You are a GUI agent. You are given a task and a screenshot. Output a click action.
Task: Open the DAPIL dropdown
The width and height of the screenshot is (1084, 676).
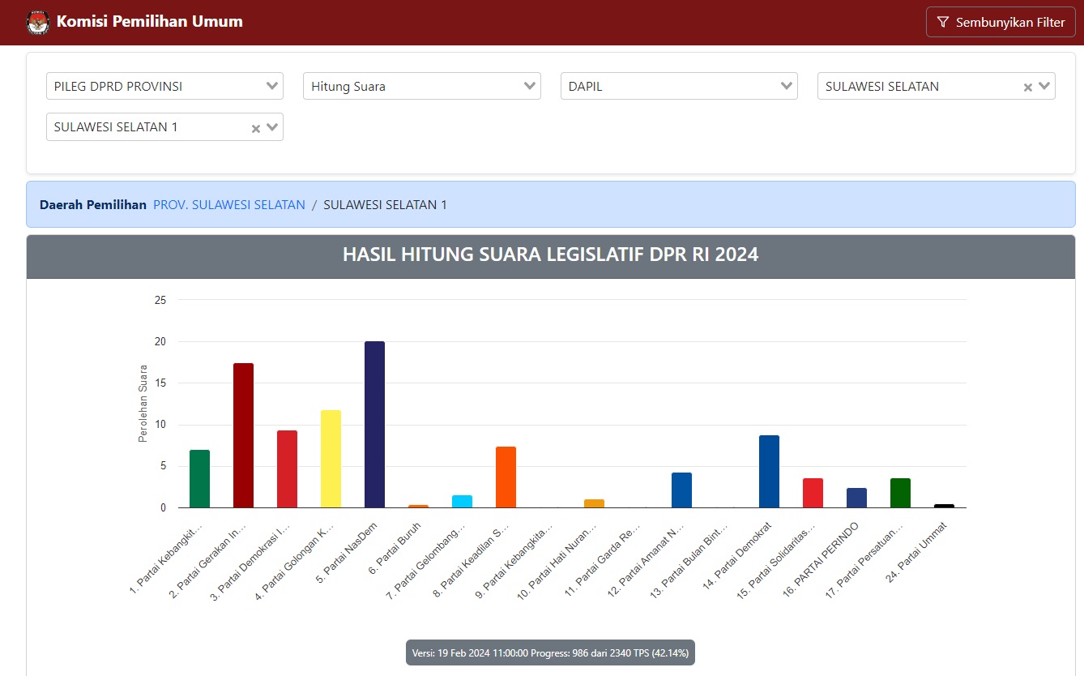679,86
